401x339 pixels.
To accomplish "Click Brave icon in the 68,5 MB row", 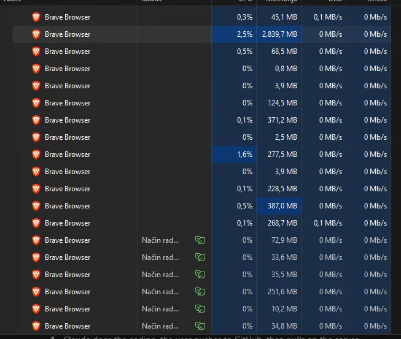I will [36, 51].
